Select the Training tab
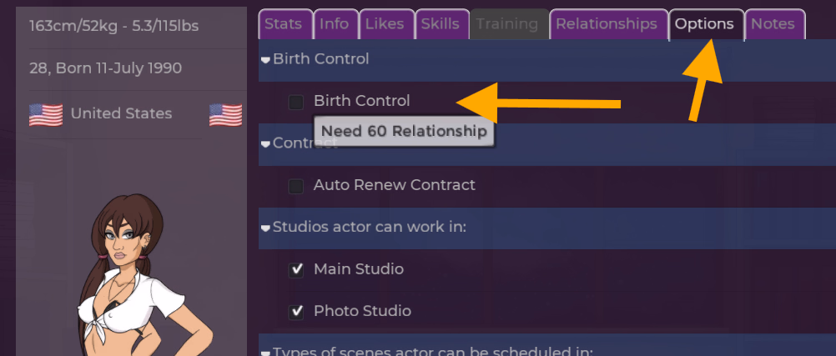Image resolution: width=836 pixels, height=356 pixels. click(507, 24)
